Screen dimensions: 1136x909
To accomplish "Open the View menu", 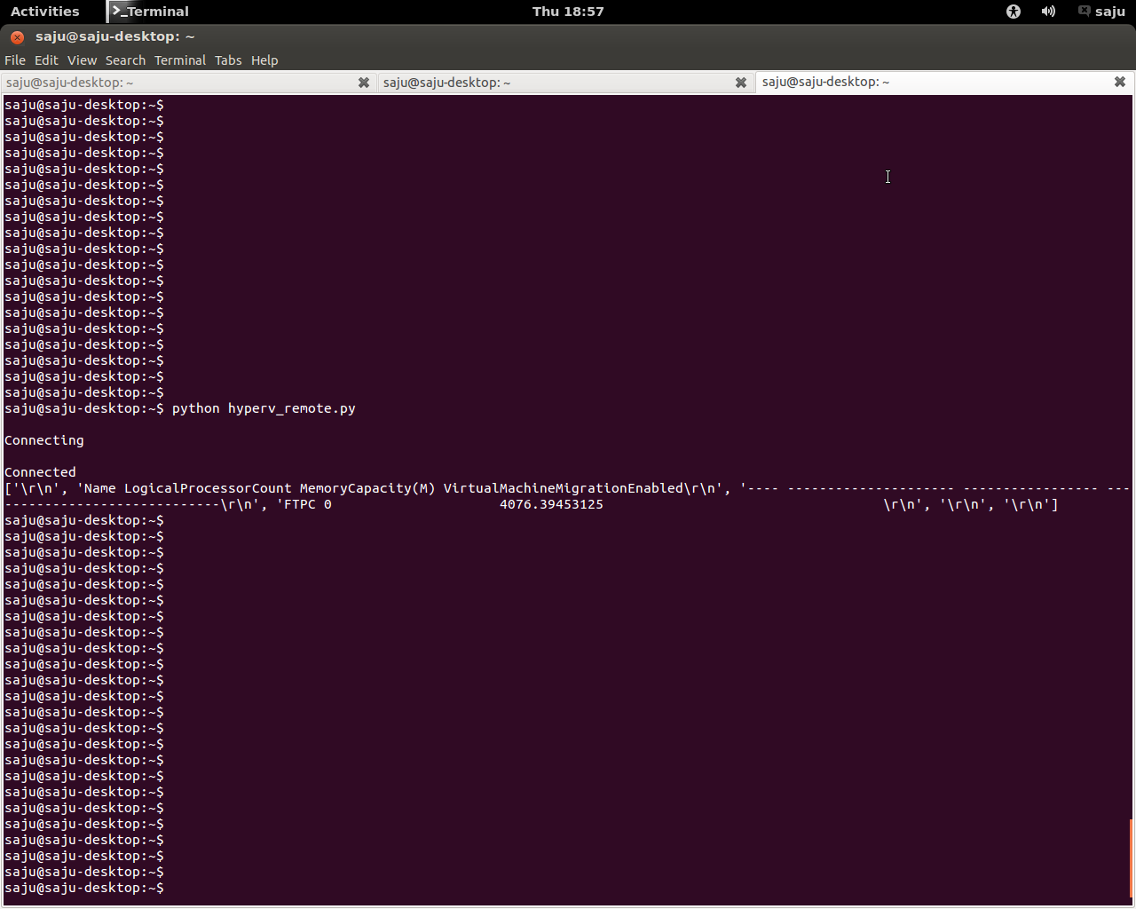I will tap(82, 59).
